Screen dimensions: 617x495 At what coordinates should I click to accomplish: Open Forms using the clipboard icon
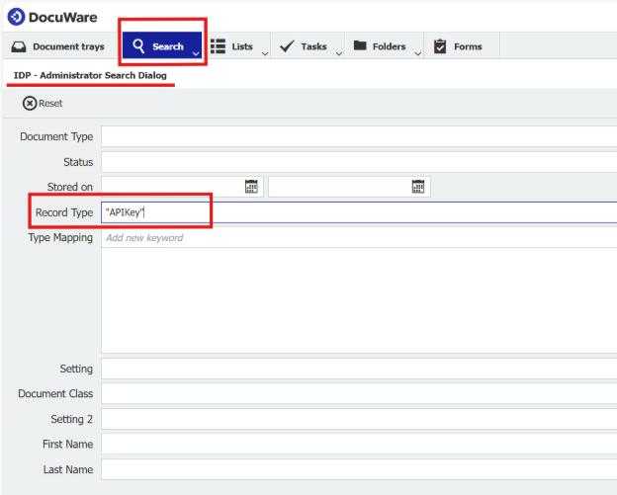[x=440, y=46]
